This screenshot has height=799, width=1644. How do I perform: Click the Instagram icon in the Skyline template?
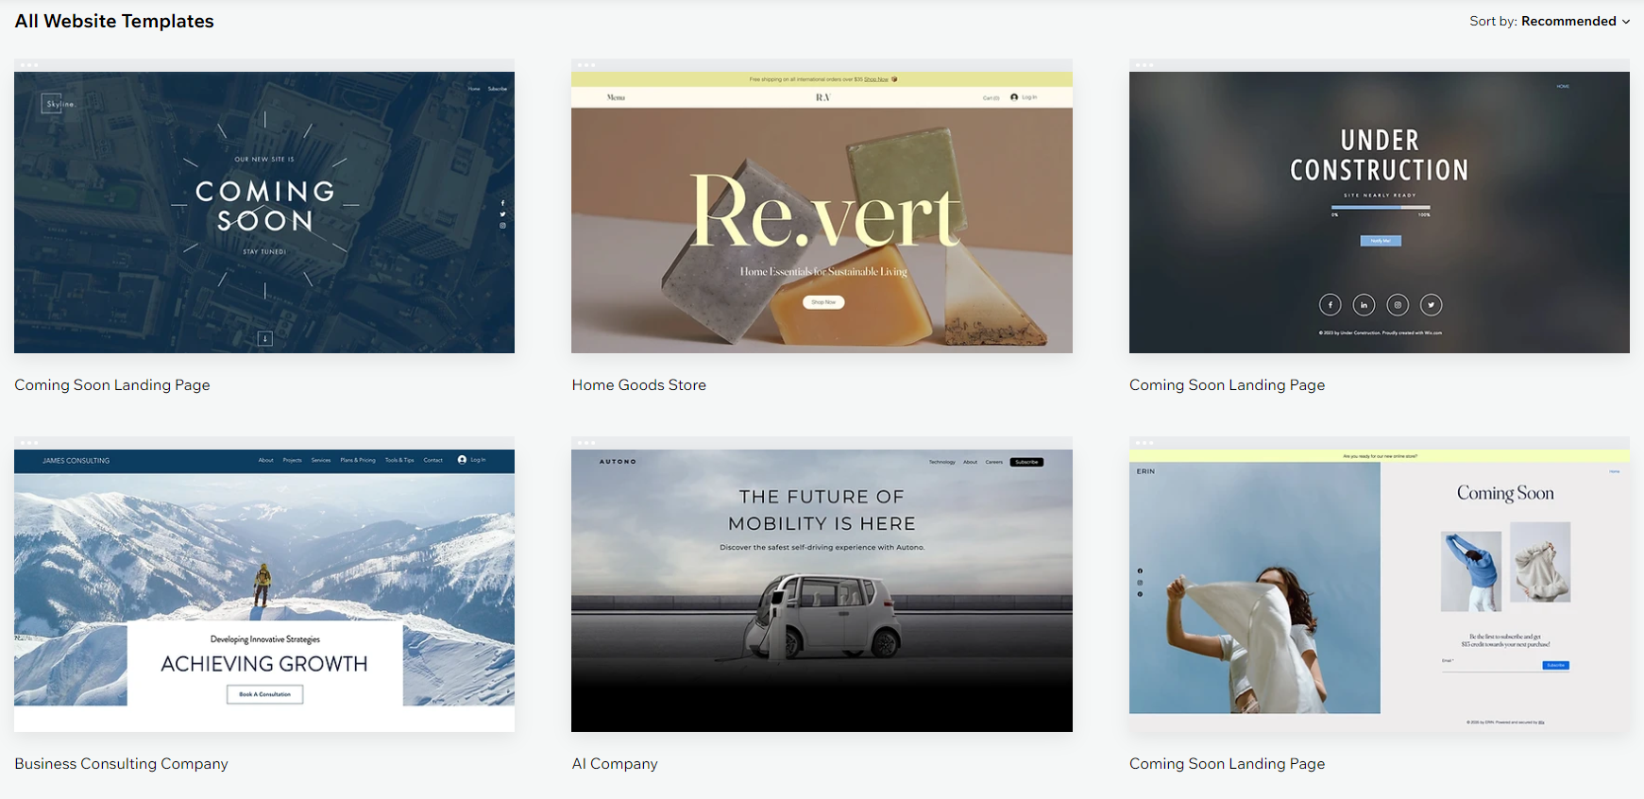point(502,226)
